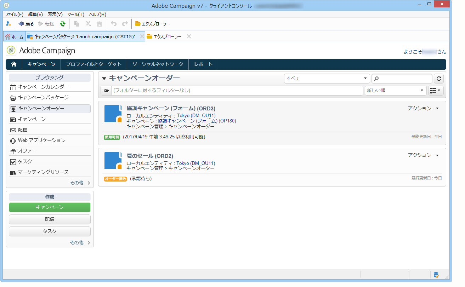Open the ツール(T) menu
The width and height of the screenshot is (465, 287).
76,15
